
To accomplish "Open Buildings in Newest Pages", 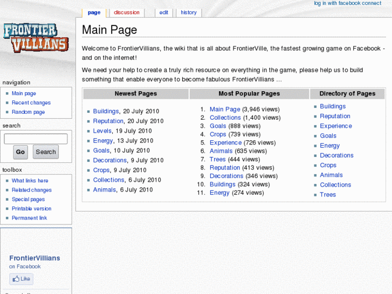I will point(106,111).
